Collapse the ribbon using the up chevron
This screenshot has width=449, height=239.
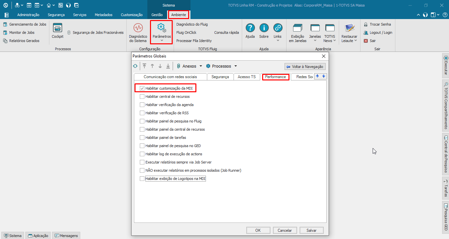(418, 15)
